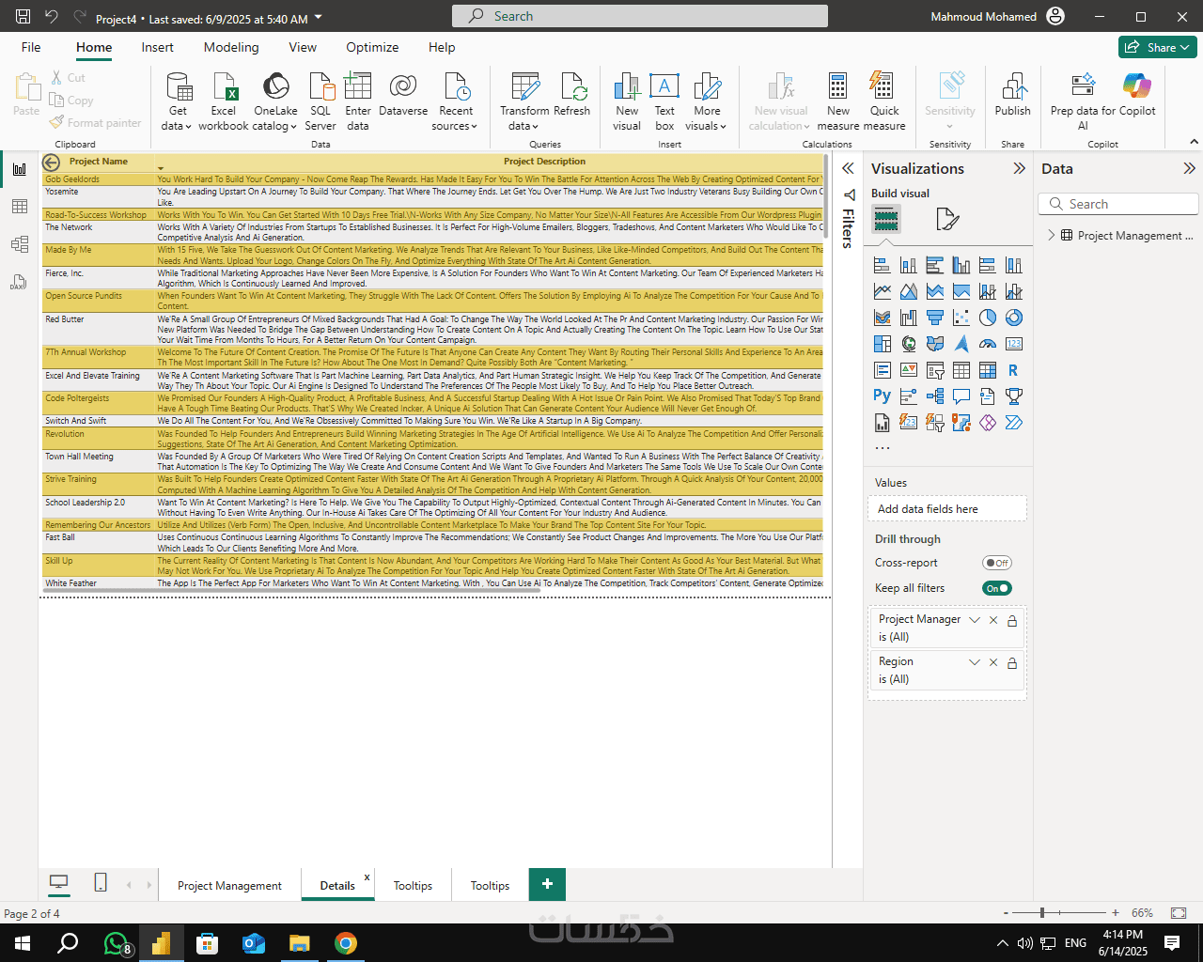The width and height of the screenshot is (1203, 962).
Task: Insert a Text box
Action: click(664, 101)
